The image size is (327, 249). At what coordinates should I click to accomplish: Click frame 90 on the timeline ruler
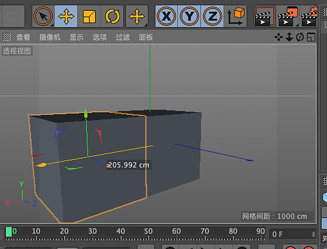click(x=261, y=232)
